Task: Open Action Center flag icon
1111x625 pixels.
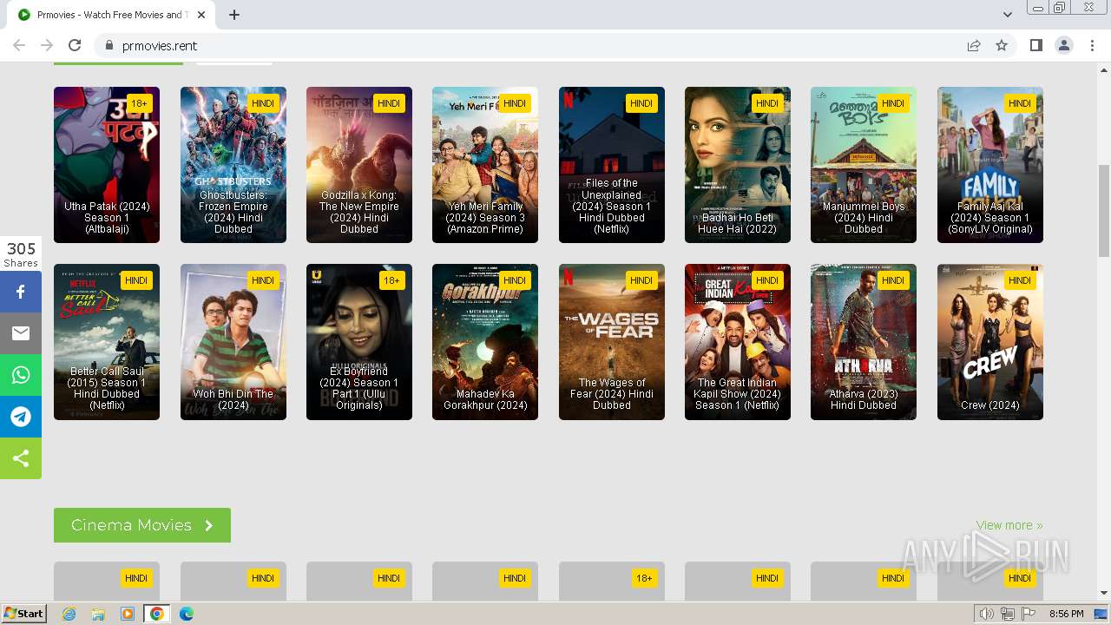Action: (1029, 614)
